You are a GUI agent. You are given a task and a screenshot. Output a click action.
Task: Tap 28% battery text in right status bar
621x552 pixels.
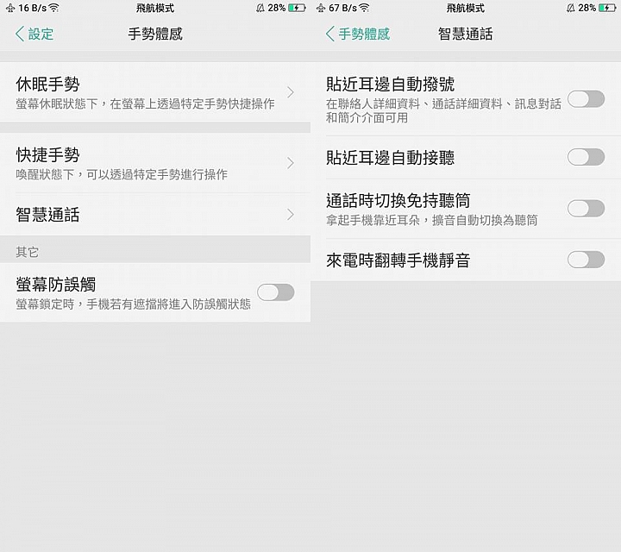click(587, 8)
